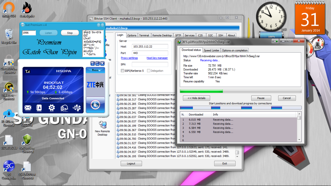Open the USSD icon in ZTE dialer

tap(77, 108)
